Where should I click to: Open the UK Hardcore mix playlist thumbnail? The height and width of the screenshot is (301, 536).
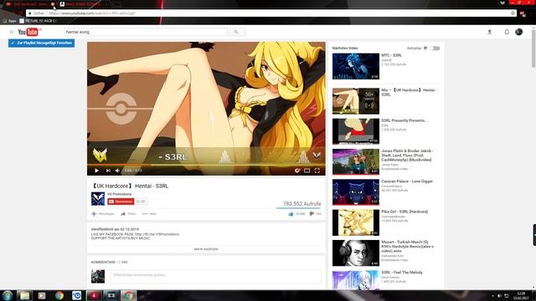tap(355, 101)
